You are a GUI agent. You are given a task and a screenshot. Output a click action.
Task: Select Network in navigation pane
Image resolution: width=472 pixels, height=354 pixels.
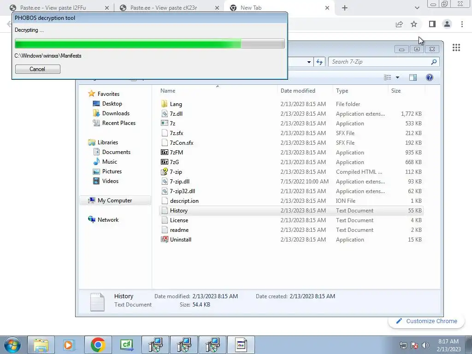108,220
